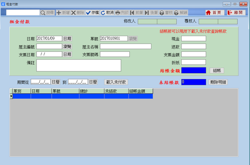Viewport: 250px width, 165px height.
Task: Click the 日期 field showing 2017/01/09
Action: pyautogui.click(x=49, y=39)
